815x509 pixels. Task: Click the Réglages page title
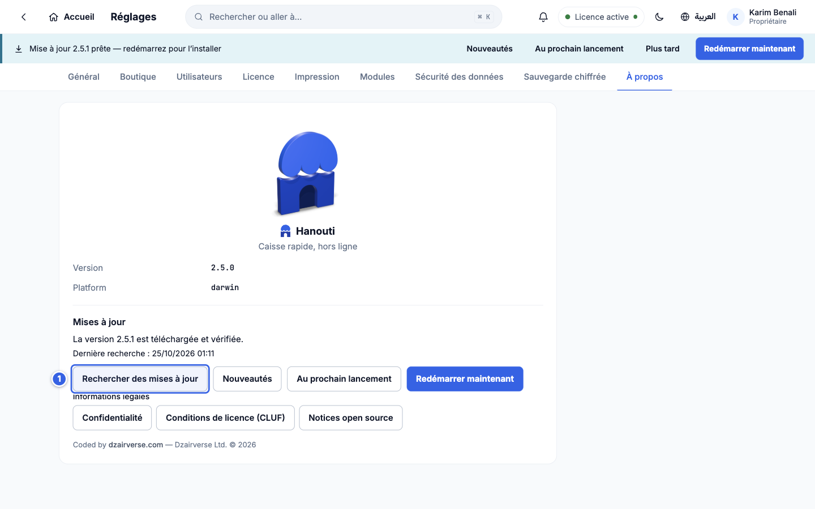[134, 17]
